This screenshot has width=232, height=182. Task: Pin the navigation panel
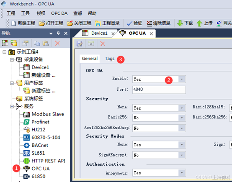pyautogui.click(x=59, y=33)
